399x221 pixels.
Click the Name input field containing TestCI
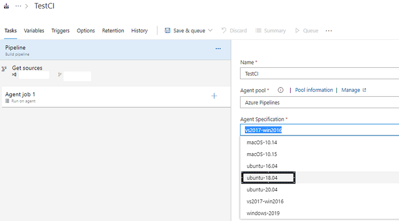click(x=320, y=73)
